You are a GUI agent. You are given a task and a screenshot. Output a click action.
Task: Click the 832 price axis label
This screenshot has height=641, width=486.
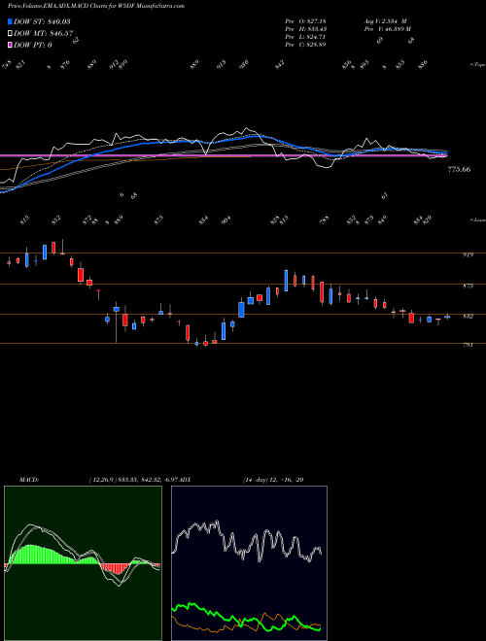coord(468,316)
